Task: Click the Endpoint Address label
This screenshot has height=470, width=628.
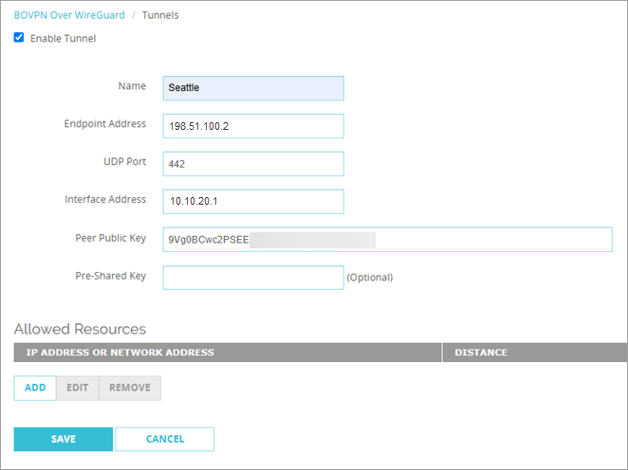Action: 105,124
